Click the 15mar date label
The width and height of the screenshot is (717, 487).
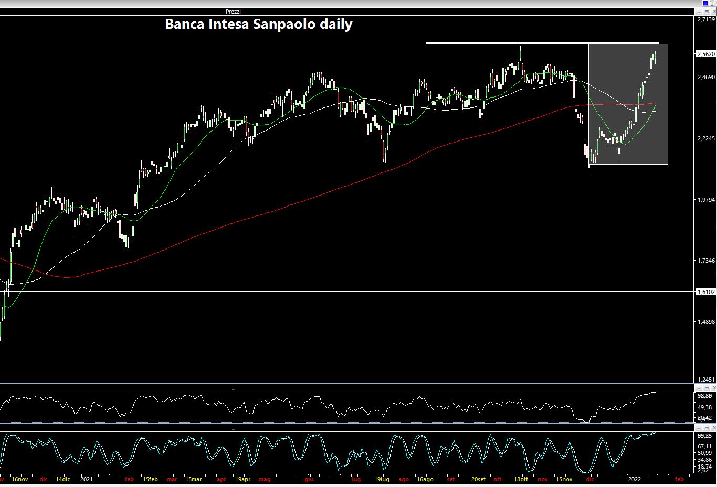tap(193, 479)
